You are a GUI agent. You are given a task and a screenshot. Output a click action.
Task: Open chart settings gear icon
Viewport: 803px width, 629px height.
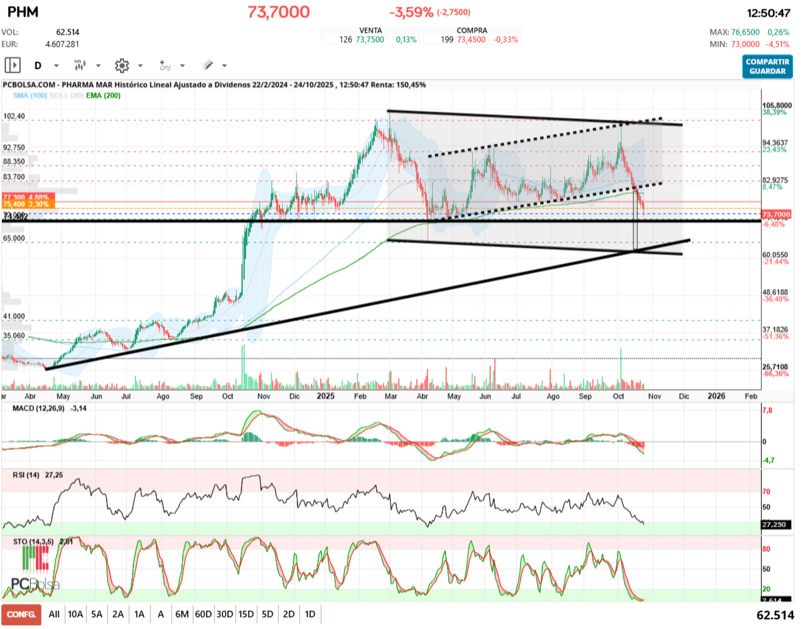tap(121, 65)
